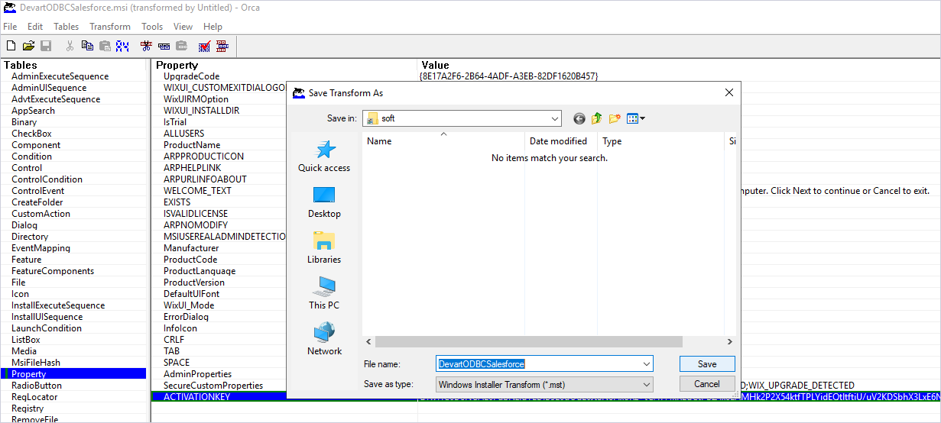Select This PC in the places bar

pyautogui.click(x=324, y=294)
